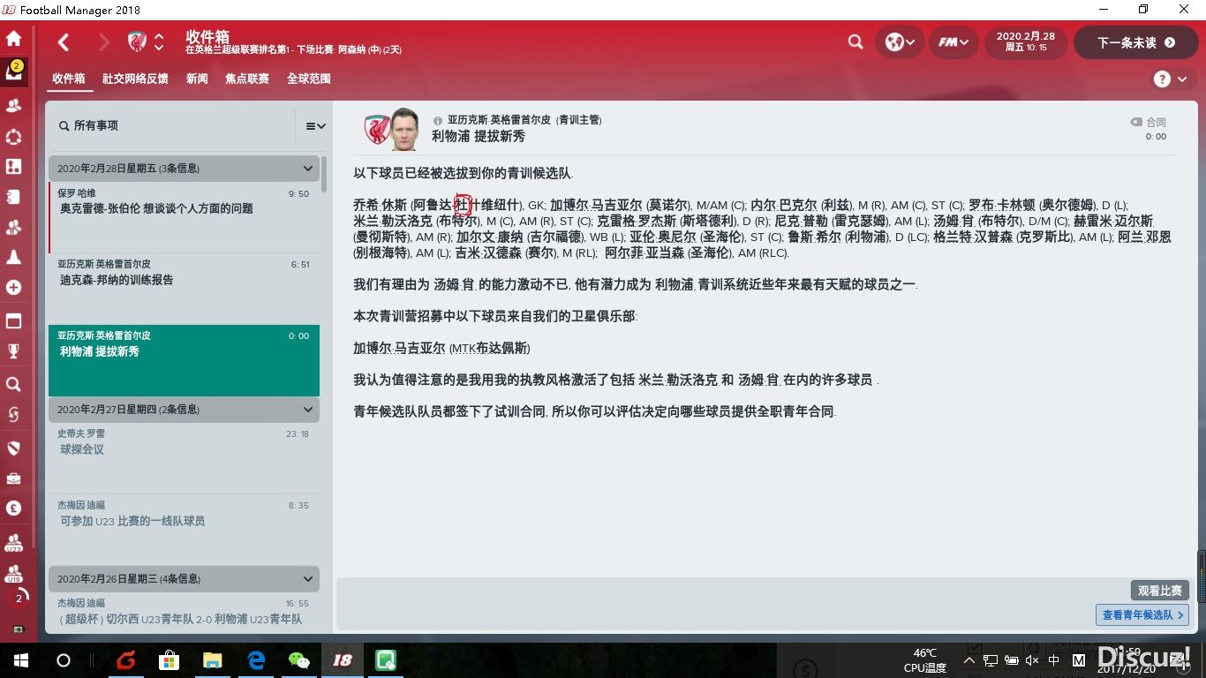Open File Explorer from the taskbar
Screen dimensions: 1206x678
tap(212, 660)
